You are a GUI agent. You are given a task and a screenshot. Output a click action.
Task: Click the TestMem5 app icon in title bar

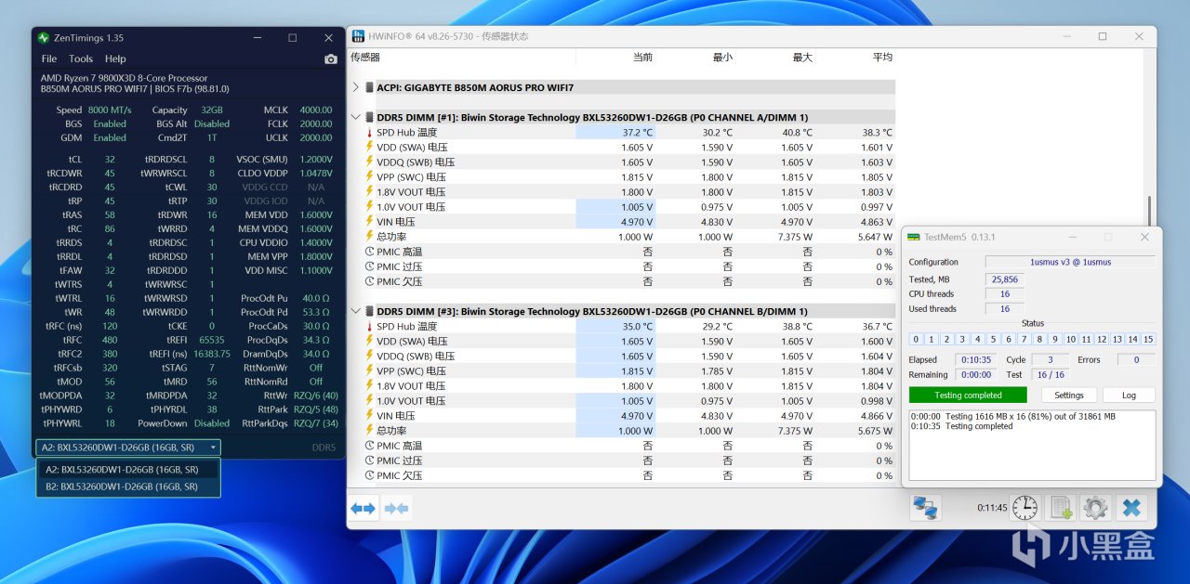pos(914,238)
